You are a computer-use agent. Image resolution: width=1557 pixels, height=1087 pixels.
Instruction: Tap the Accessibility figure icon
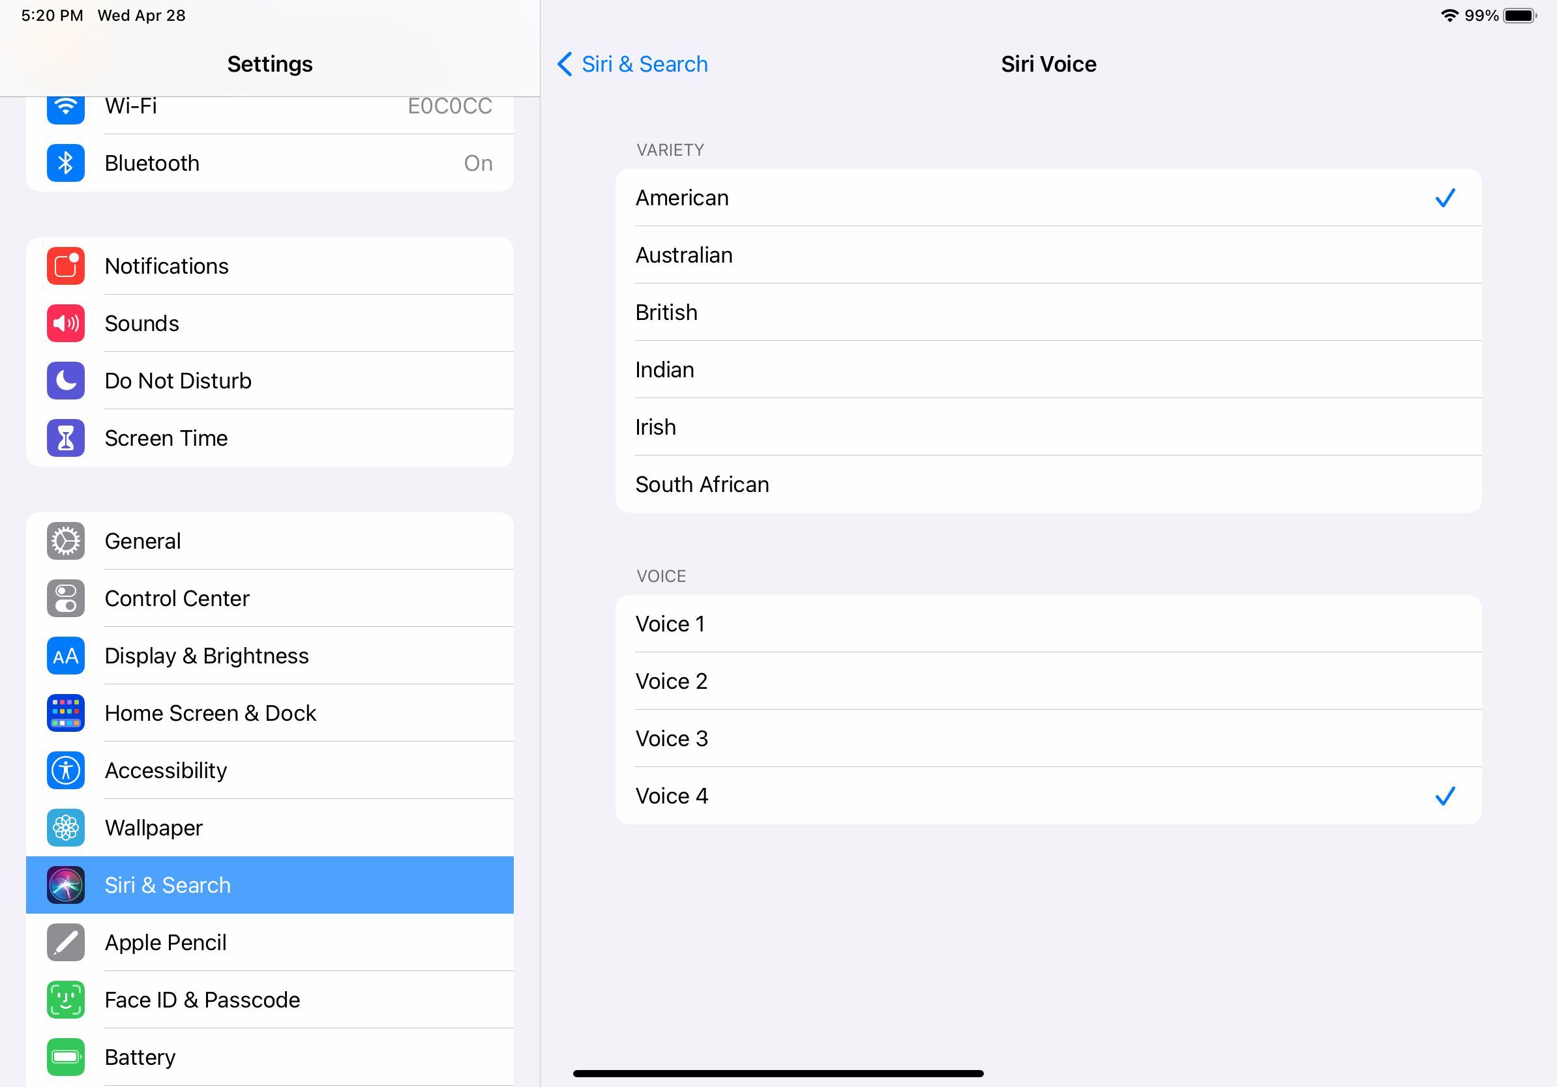point(66,770)
